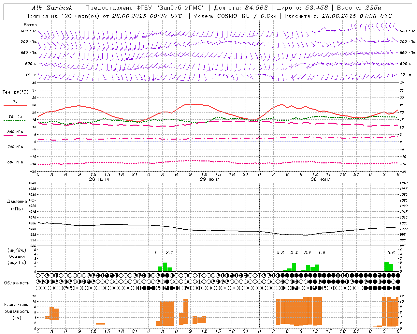Click the 28 июня date label
The height and width of the screenshot is (334, 417).
click(99, 179)
